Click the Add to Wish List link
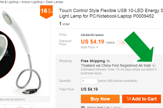The width and height of the screenshot is (163, 108). (x=98, y=107)
